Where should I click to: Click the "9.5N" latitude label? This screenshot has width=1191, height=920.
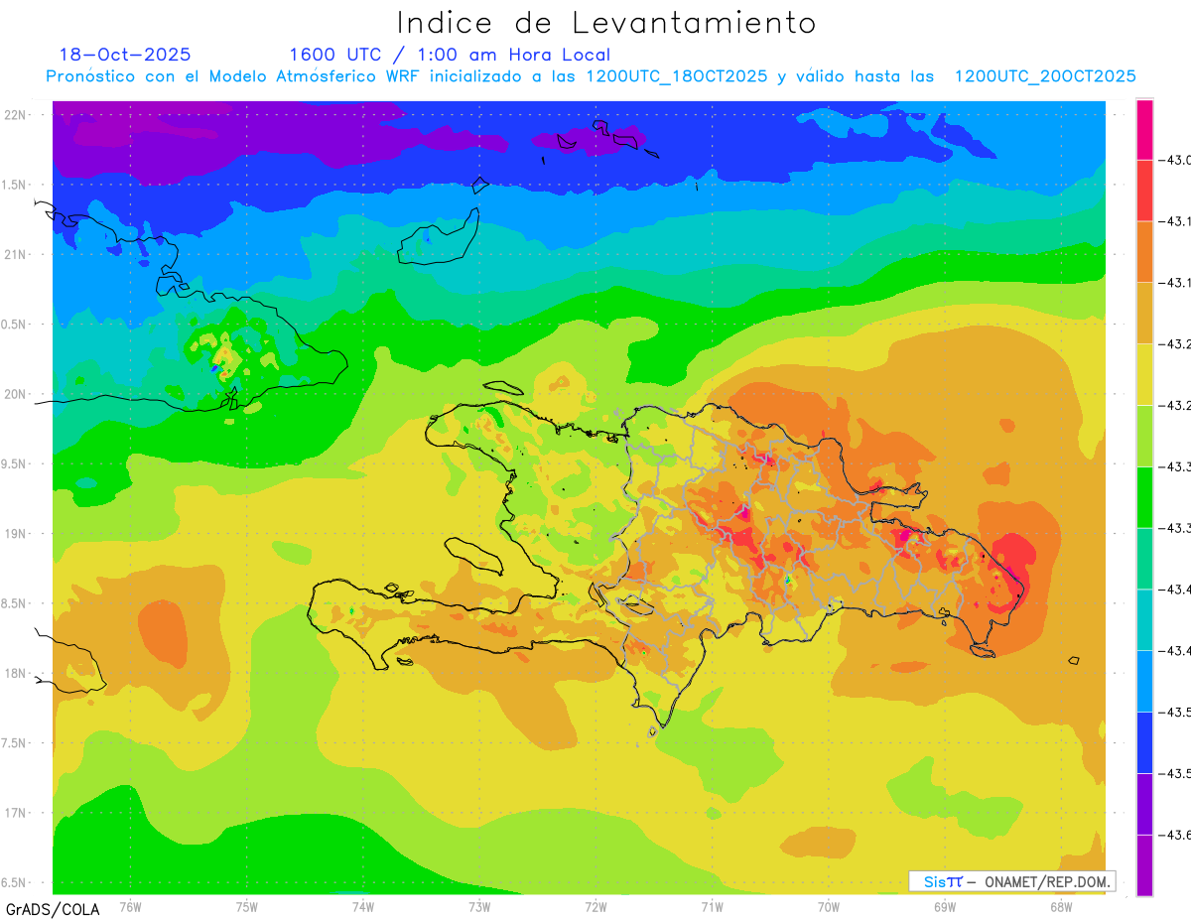point(15,463)
